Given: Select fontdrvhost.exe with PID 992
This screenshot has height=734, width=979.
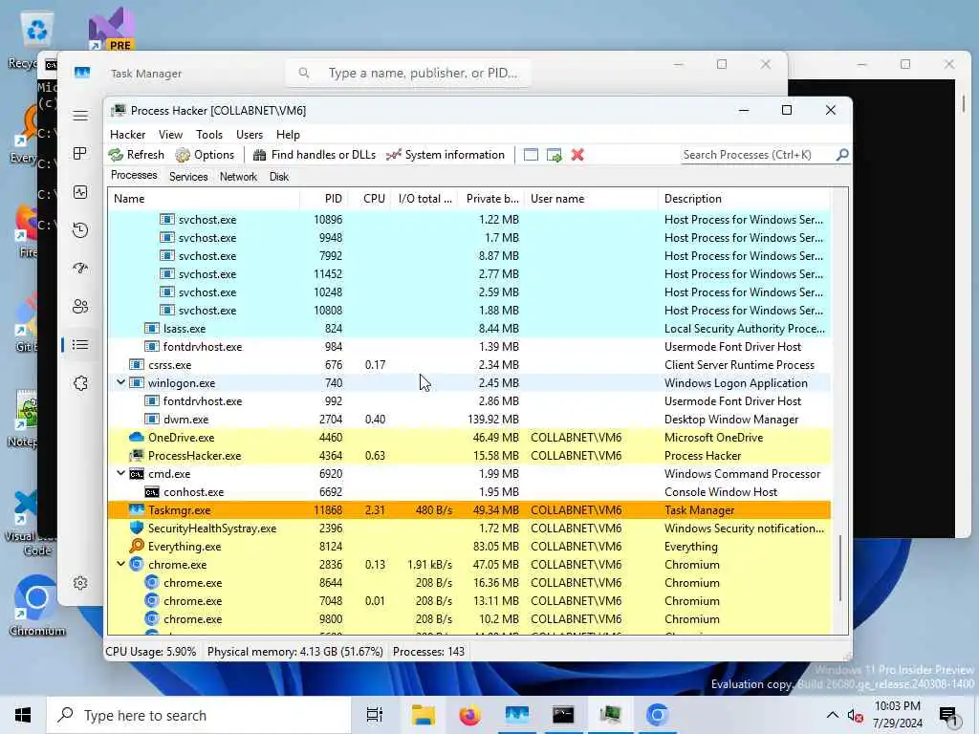Looking at the screenshot, I should tap(468, 401).
